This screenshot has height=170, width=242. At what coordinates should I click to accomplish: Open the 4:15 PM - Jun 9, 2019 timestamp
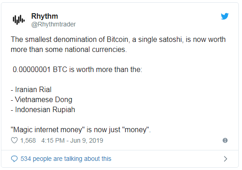72,140
